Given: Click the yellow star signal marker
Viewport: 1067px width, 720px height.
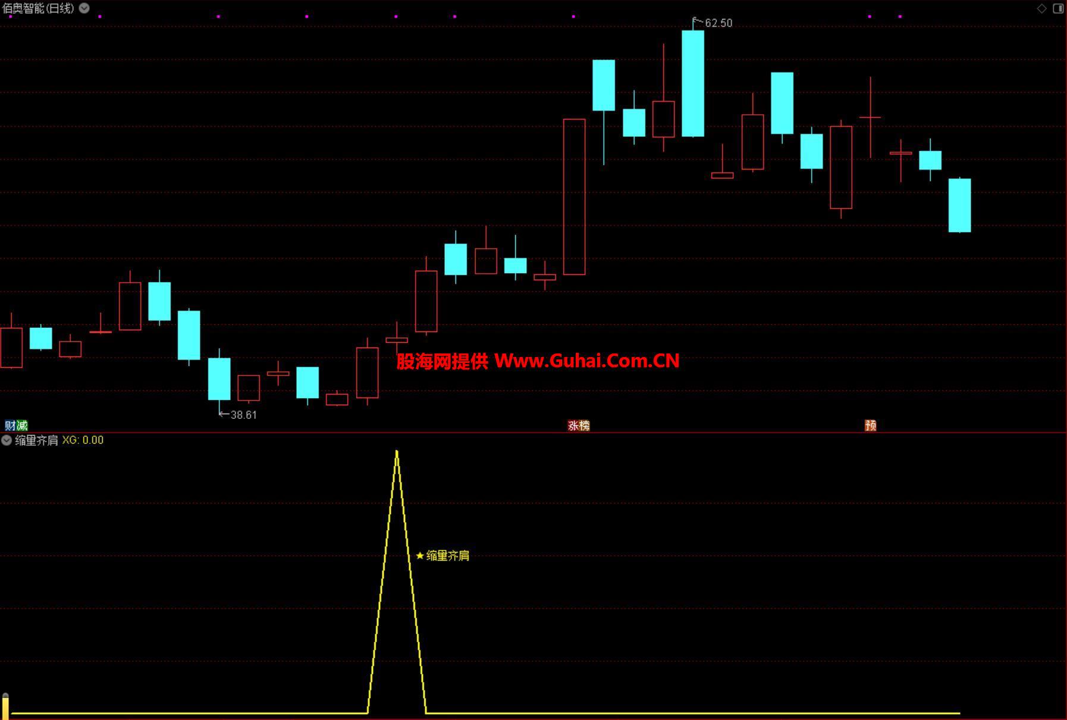Looking at the screenshot, I should [420, 556].
